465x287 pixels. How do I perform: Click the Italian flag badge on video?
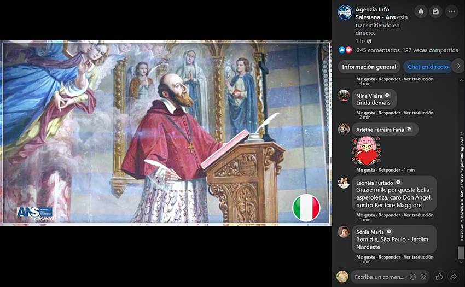click(x=306, y=208)
